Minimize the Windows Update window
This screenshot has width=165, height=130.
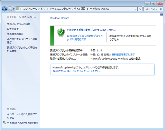pos(147,4)
